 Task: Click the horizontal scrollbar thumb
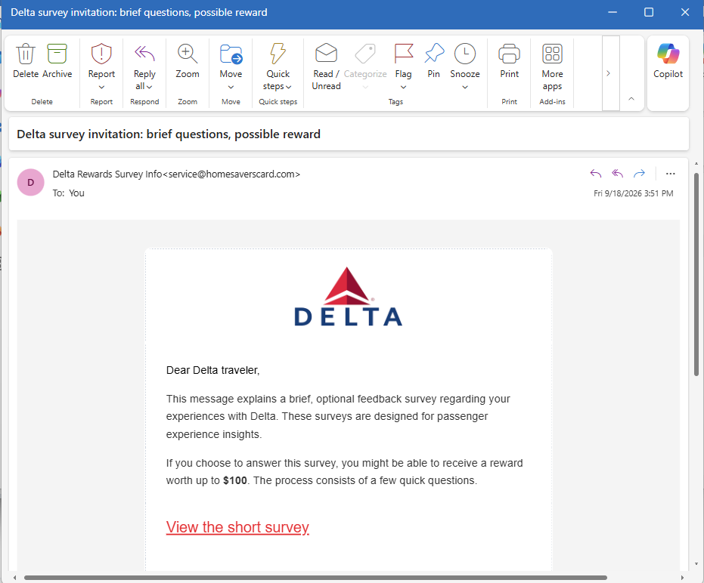315,578
